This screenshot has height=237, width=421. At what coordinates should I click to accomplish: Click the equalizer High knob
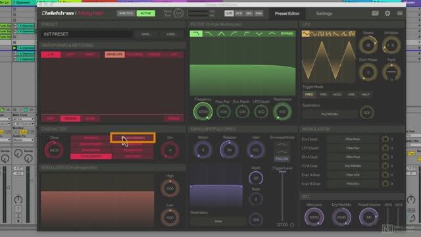(x=170, y=188)
